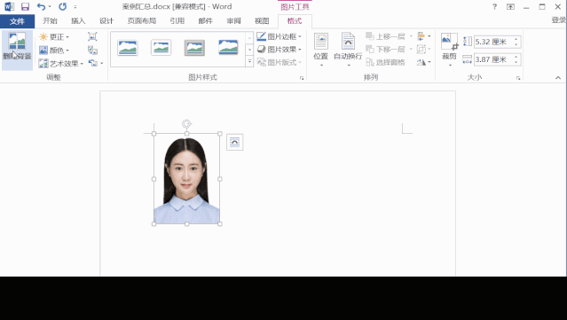Click the Reset Picture icon

click(93, 63)
